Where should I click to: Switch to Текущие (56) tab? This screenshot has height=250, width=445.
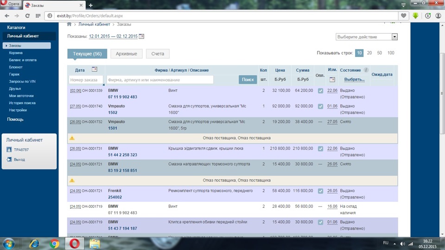pos(87,54)
